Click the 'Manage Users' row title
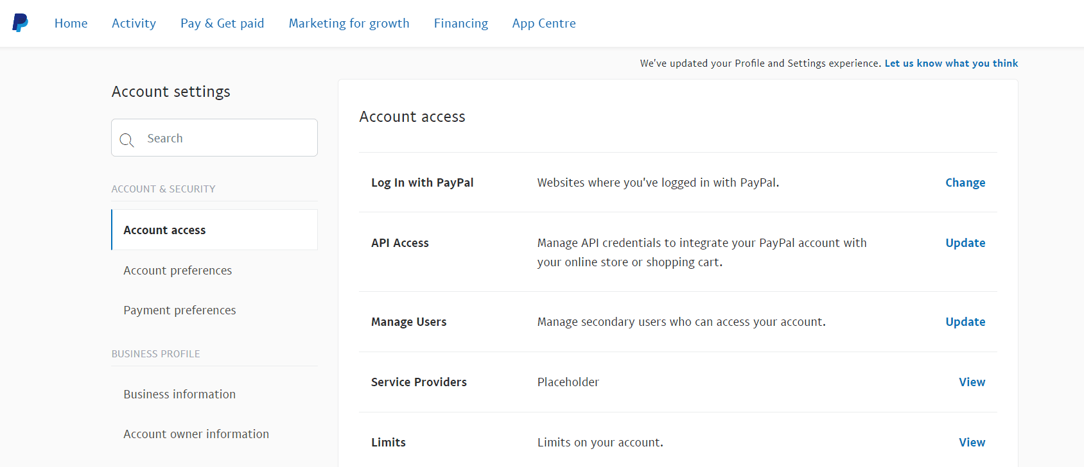Viewport: 1084px width, 467px height. pos(408,321)
